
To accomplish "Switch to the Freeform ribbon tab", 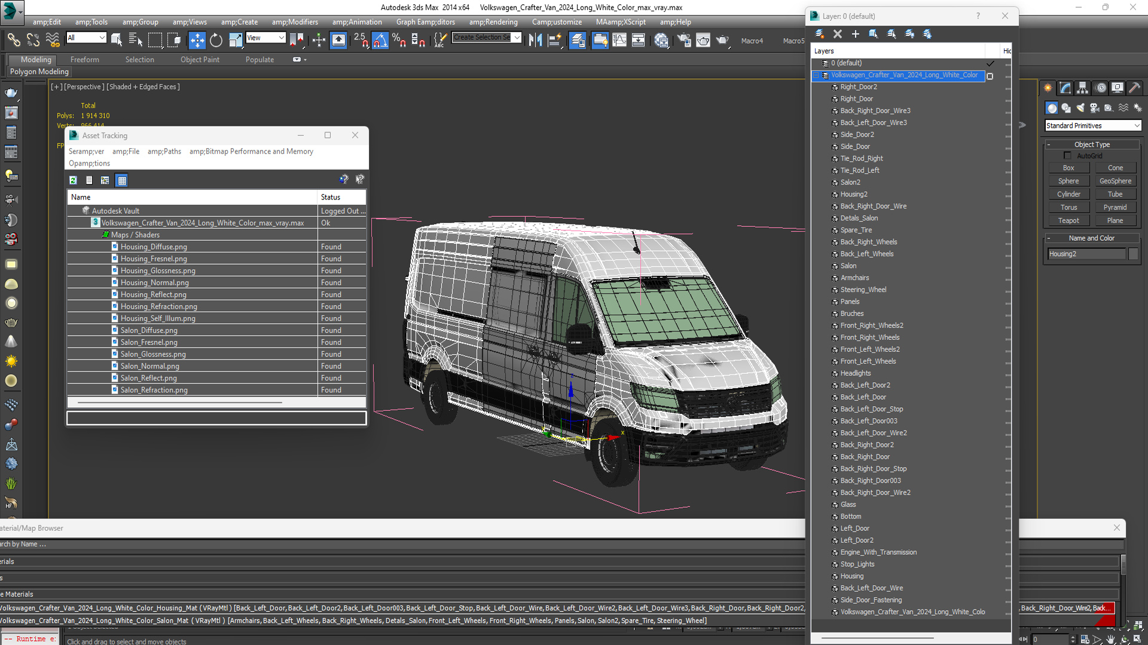I will point(85,60).
